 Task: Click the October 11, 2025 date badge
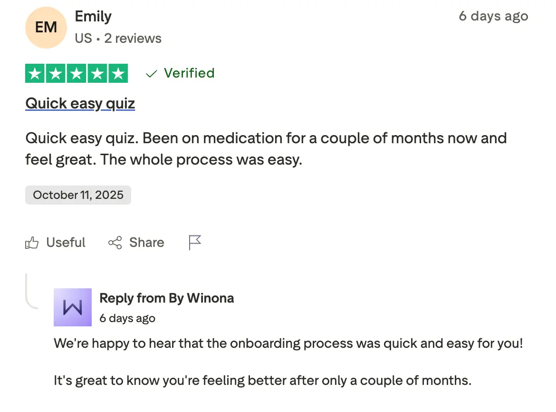[x=78, y=195]
